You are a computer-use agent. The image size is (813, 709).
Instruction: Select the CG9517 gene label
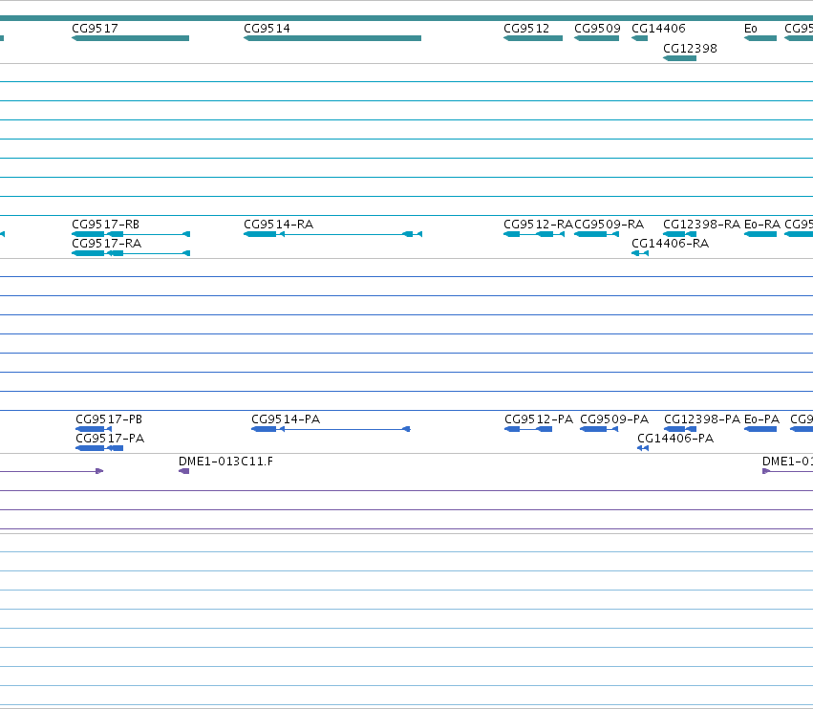coord(95,29)
